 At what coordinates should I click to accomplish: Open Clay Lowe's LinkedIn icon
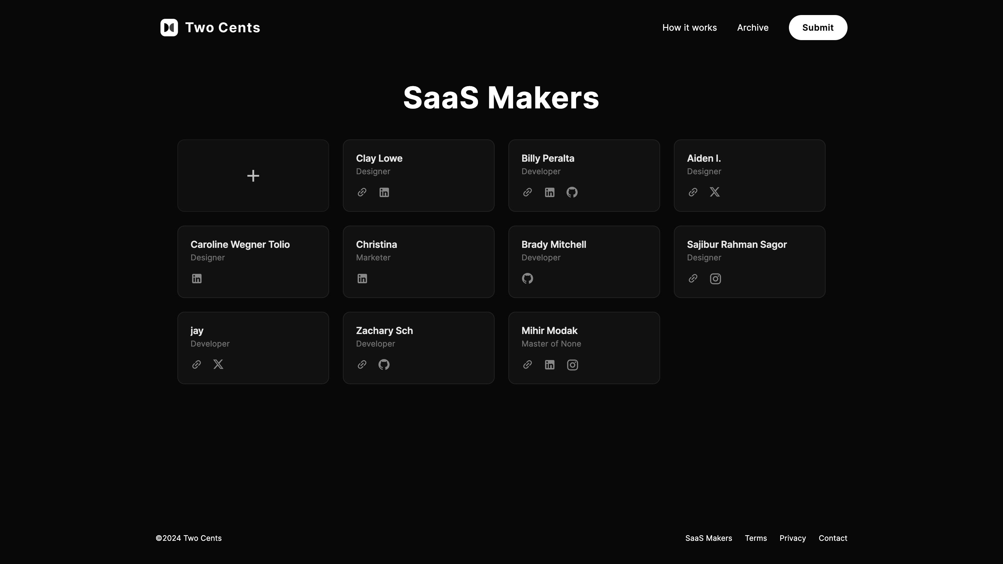pyautogui.click(x=384, y=192)
